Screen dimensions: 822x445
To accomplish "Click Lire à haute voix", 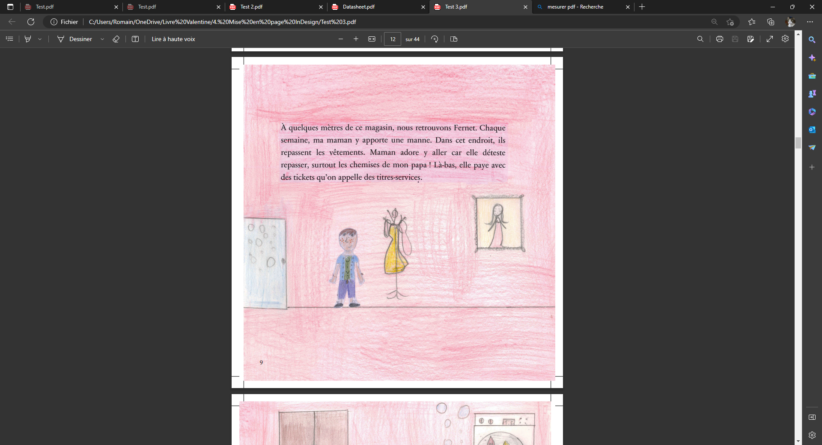I will (173, 39).
